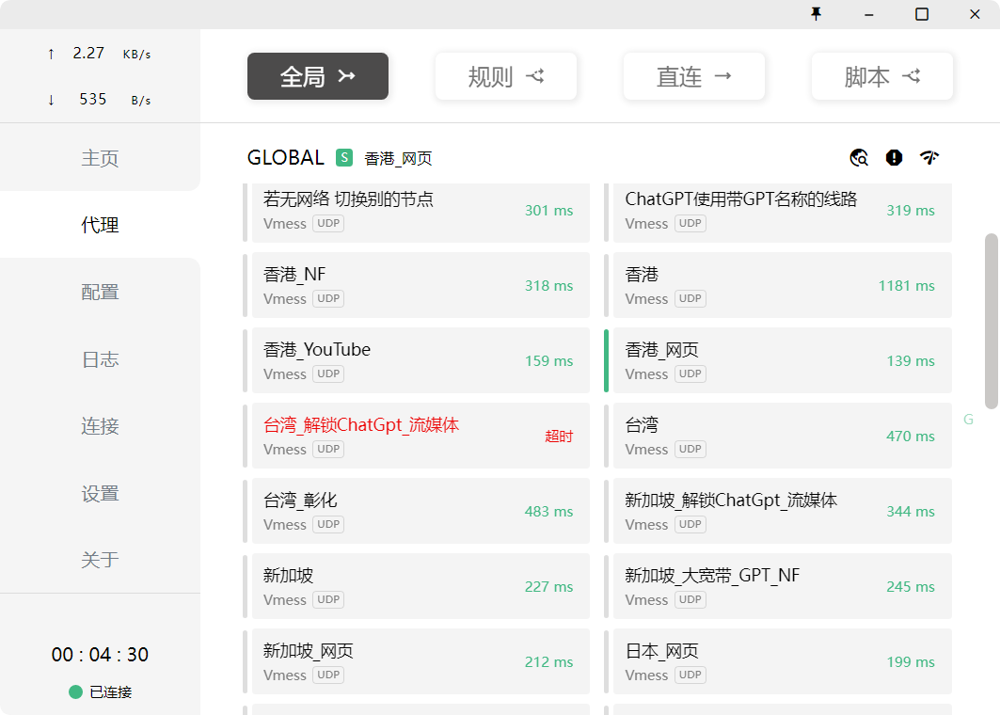The width and height of the screenshot is (1000, 715).
Task: Switch to 直连 direct mode
Action: pyautogui.click(x=694, y=76)
